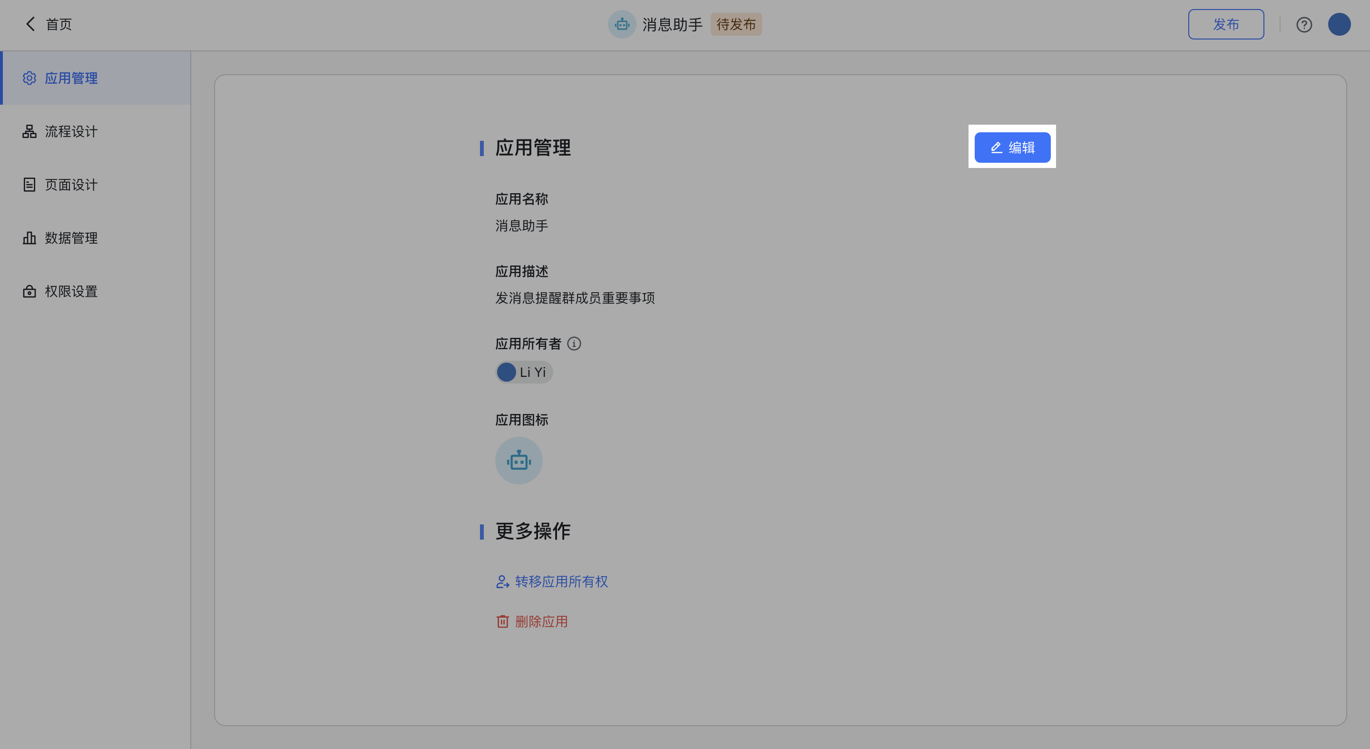Click the 应用管理 section heading

click(x=533, y=148)
